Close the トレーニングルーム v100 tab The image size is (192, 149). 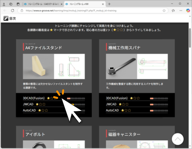(x=103, y=4)
